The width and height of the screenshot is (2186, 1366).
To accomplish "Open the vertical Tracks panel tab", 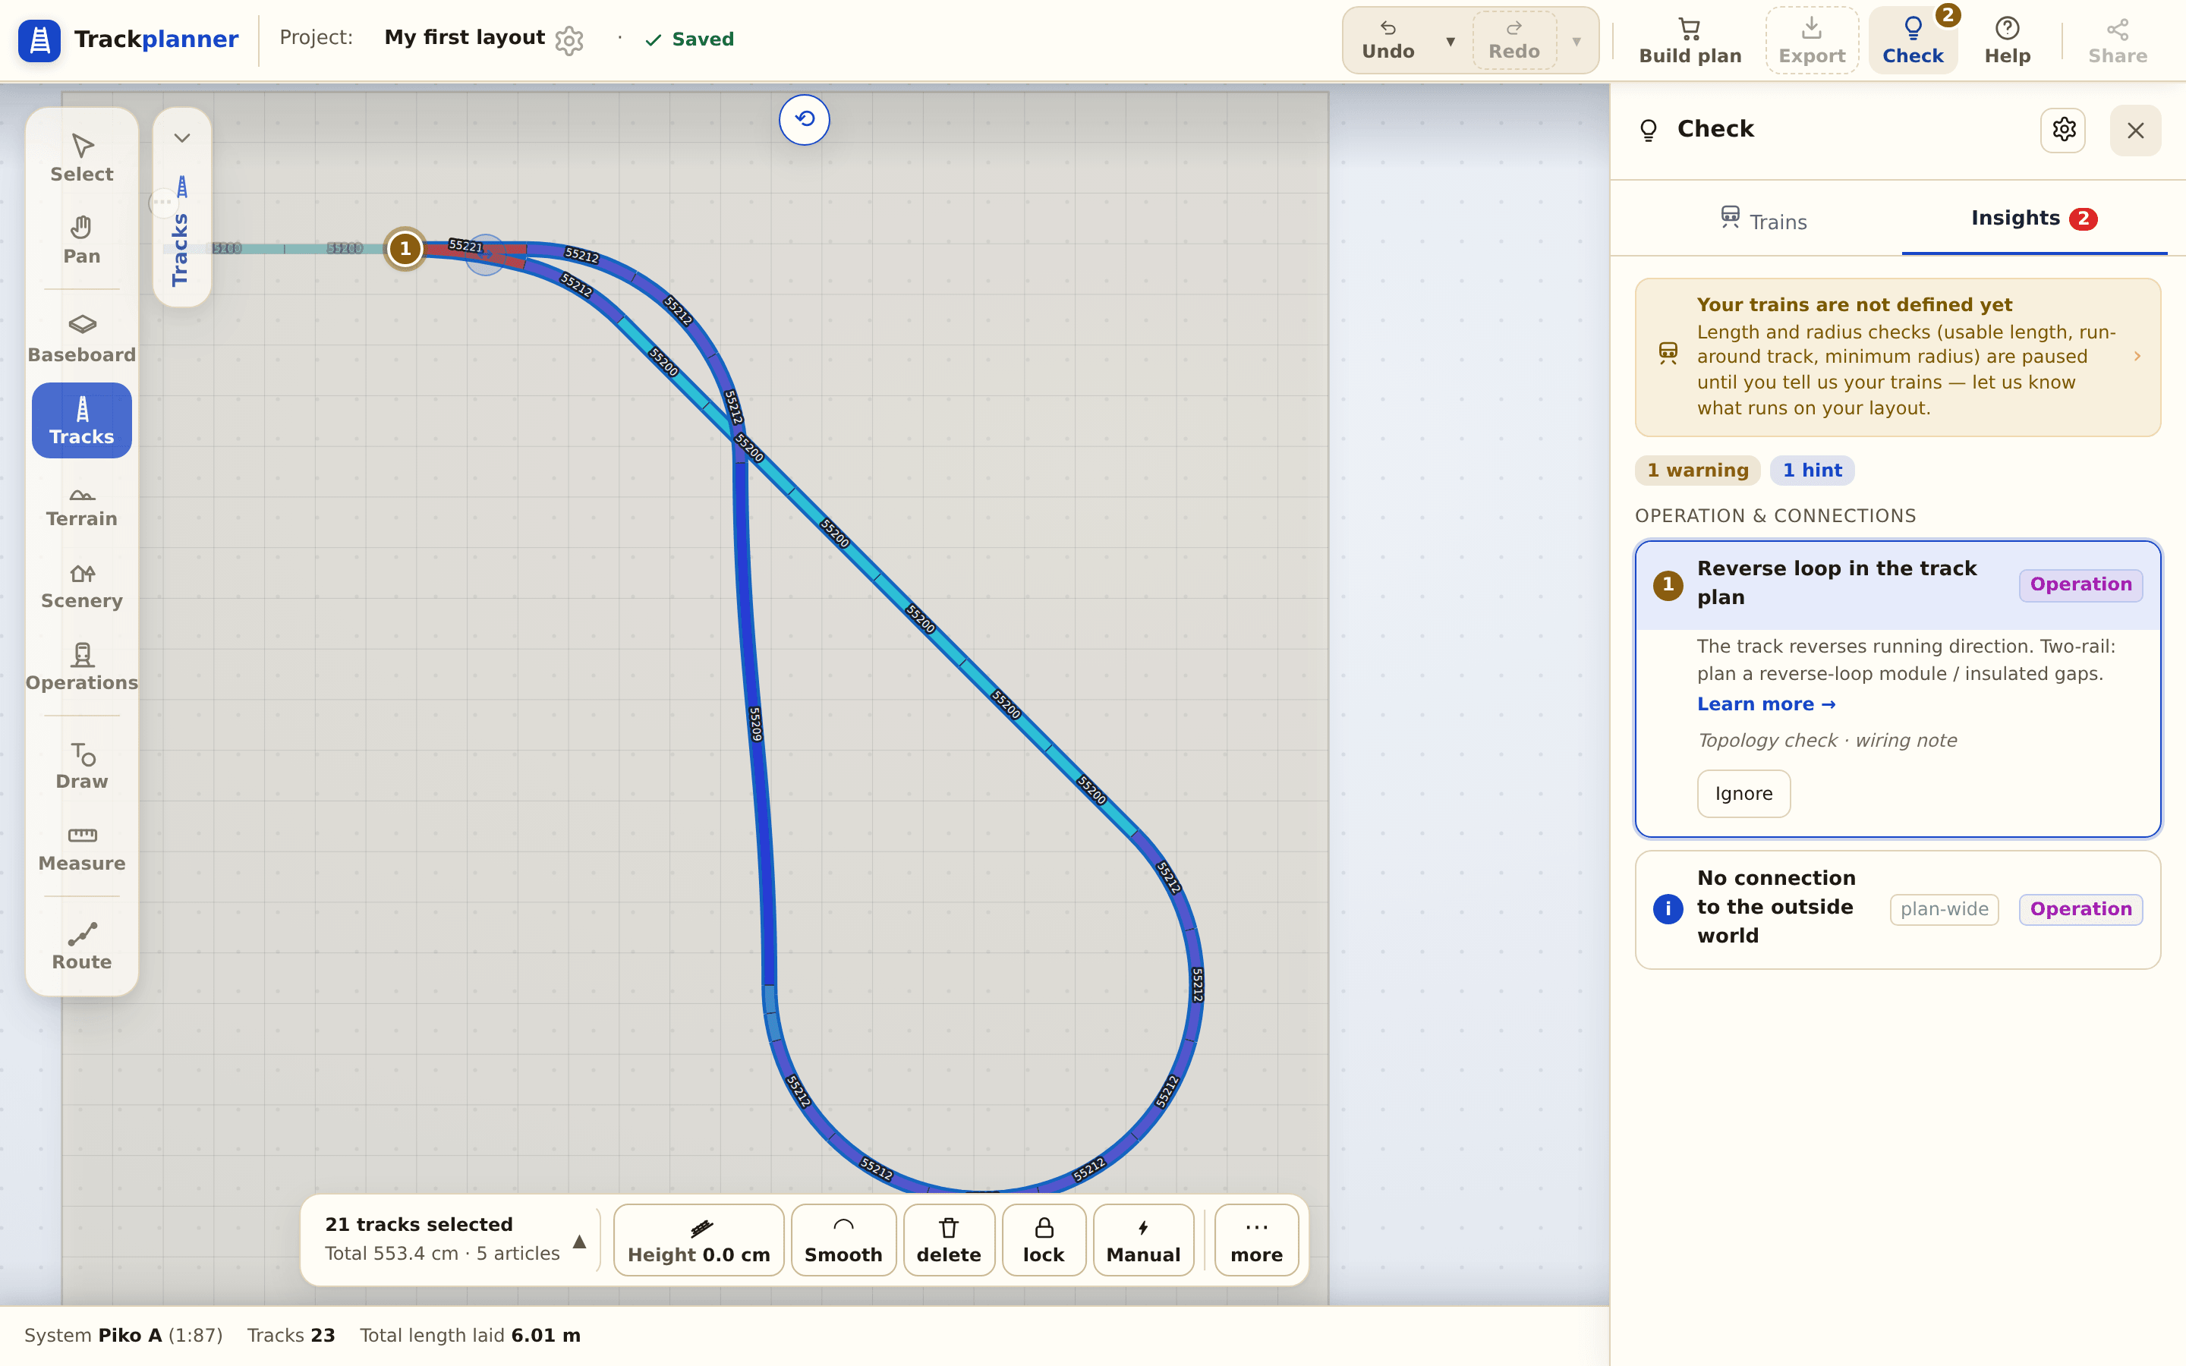I will point(181,231).
